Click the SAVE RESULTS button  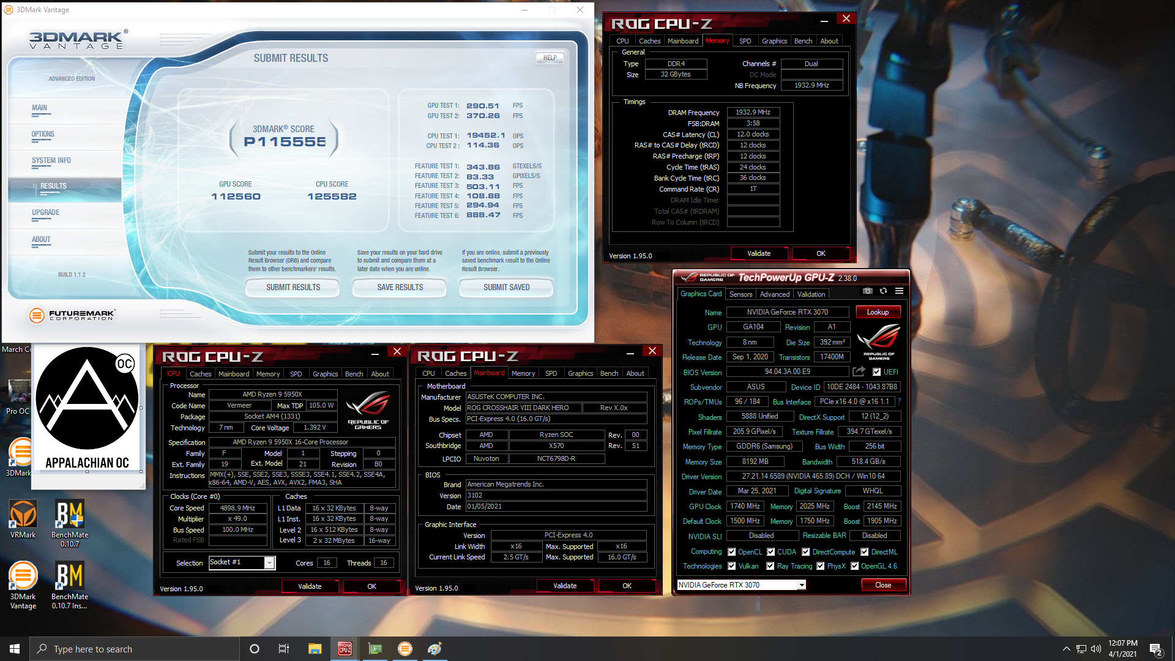tap(400, 287)
